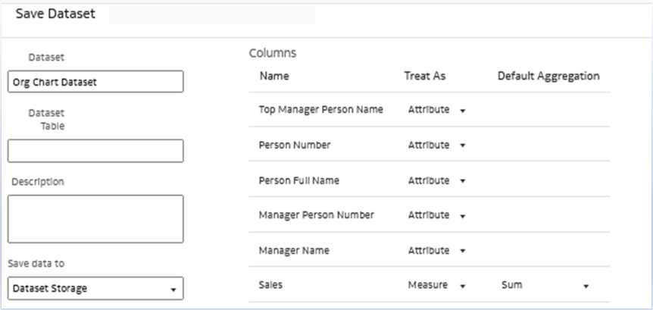Open Treat As dropdown for Manager Name
653x310 pixels.
coord(436,250)
